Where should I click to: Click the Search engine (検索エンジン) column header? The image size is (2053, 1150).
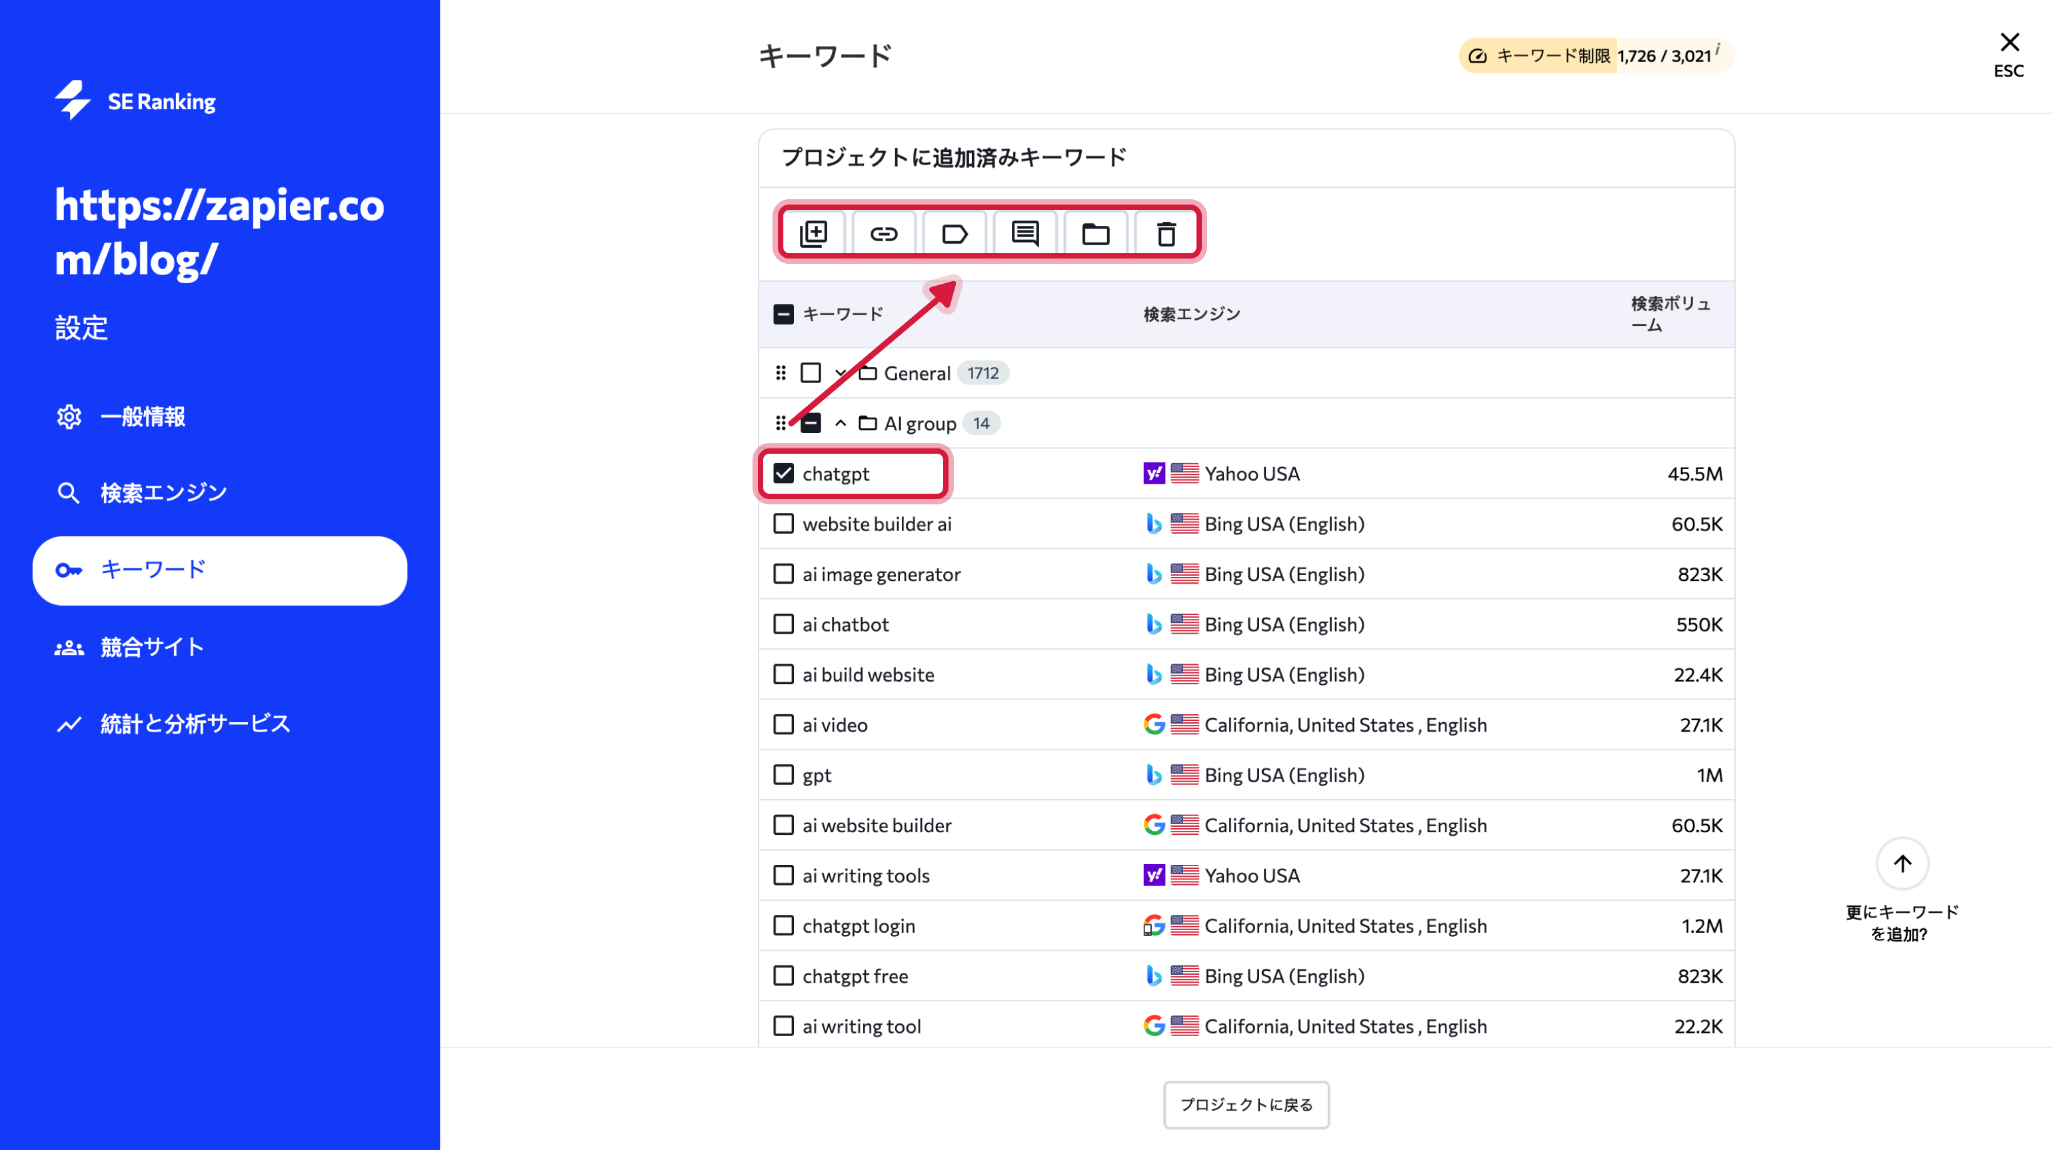point(1192,314)
